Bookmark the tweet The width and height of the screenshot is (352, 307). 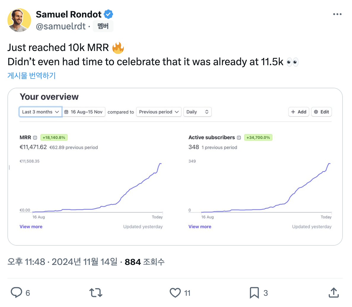coord(254,292)
